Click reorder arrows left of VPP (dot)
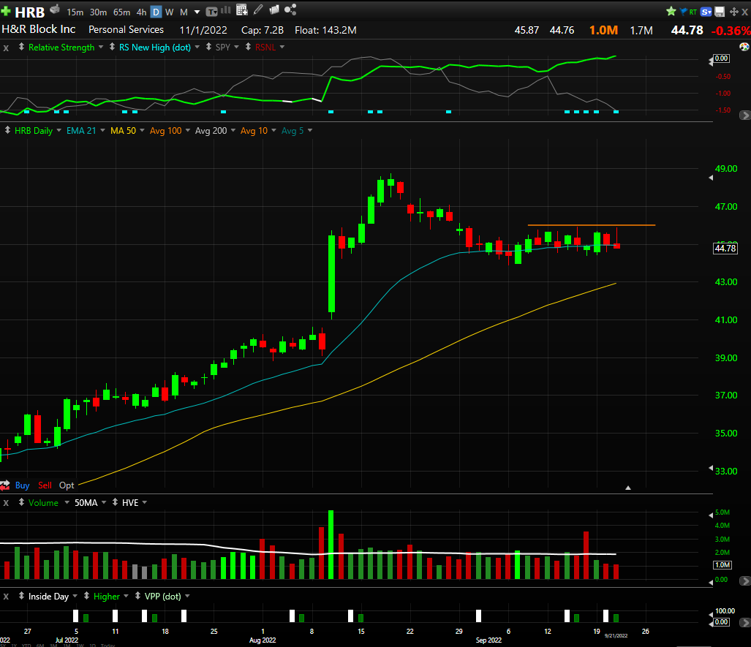 tap(137, 597)
